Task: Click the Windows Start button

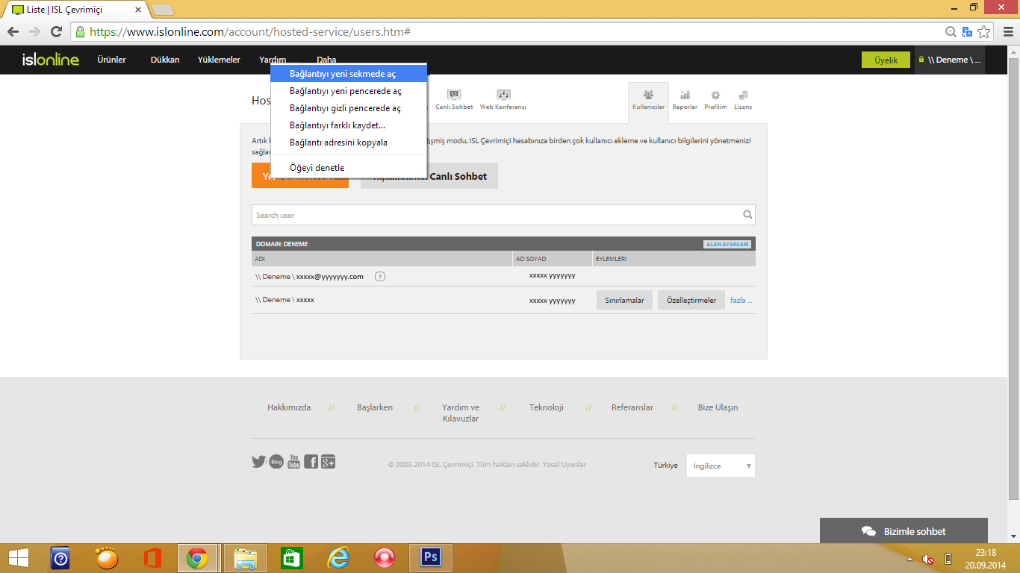Action: (19, 558)
